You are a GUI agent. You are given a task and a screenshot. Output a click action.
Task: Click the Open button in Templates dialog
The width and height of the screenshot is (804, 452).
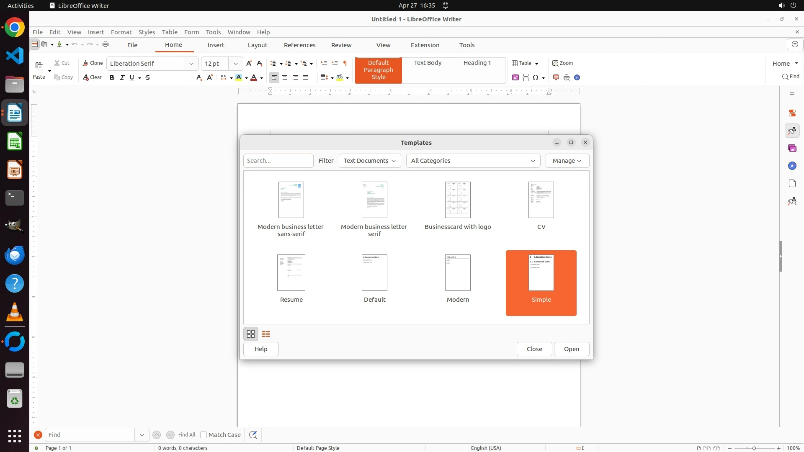click(571, 349)
